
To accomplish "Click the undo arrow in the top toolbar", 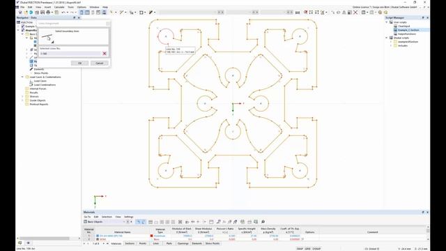I will coord(63,13).
